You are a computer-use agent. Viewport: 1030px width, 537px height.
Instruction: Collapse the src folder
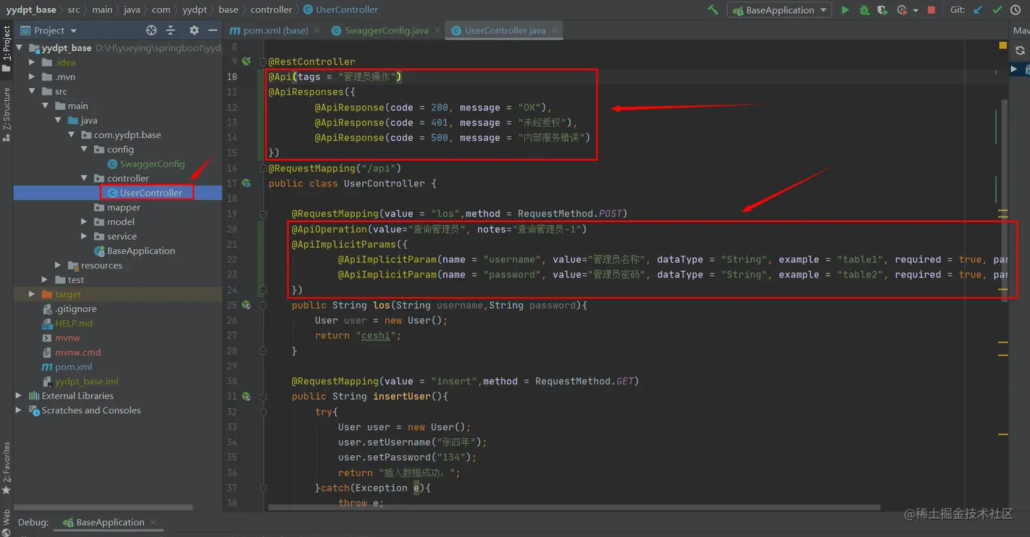(x=32, y=91)
